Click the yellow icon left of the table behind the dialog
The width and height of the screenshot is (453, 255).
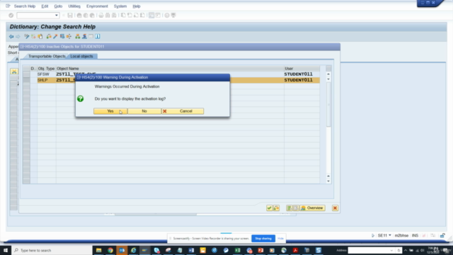coord(14,72)
